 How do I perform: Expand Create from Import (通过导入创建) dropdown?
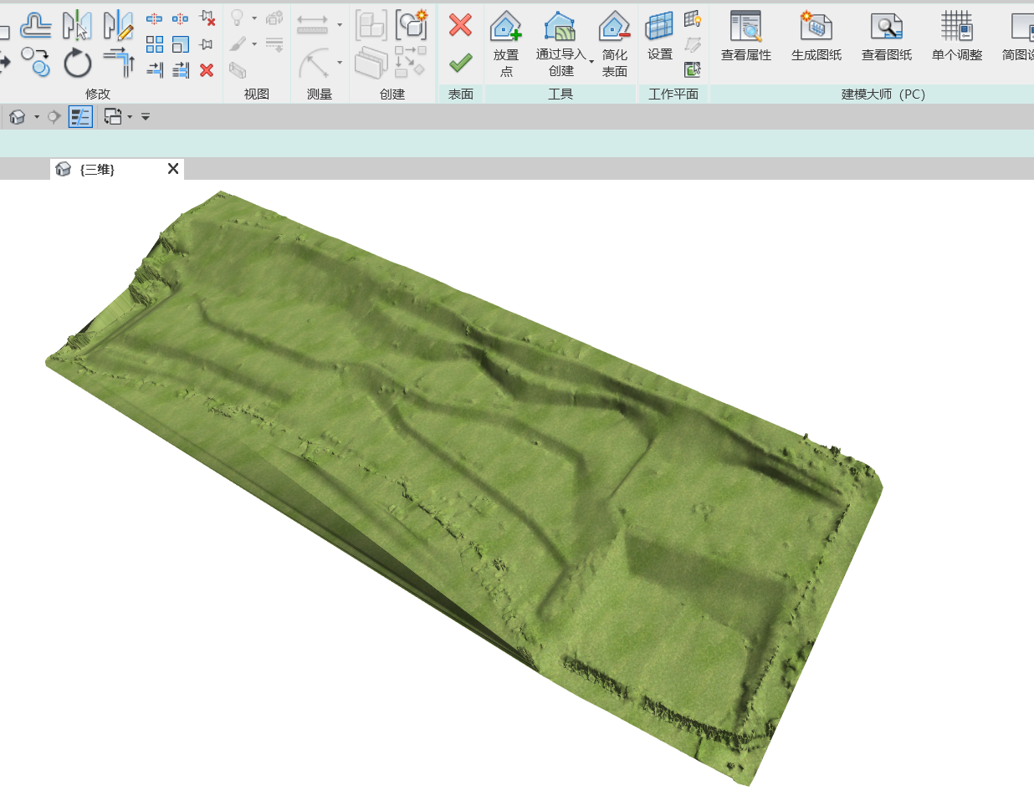591,62
